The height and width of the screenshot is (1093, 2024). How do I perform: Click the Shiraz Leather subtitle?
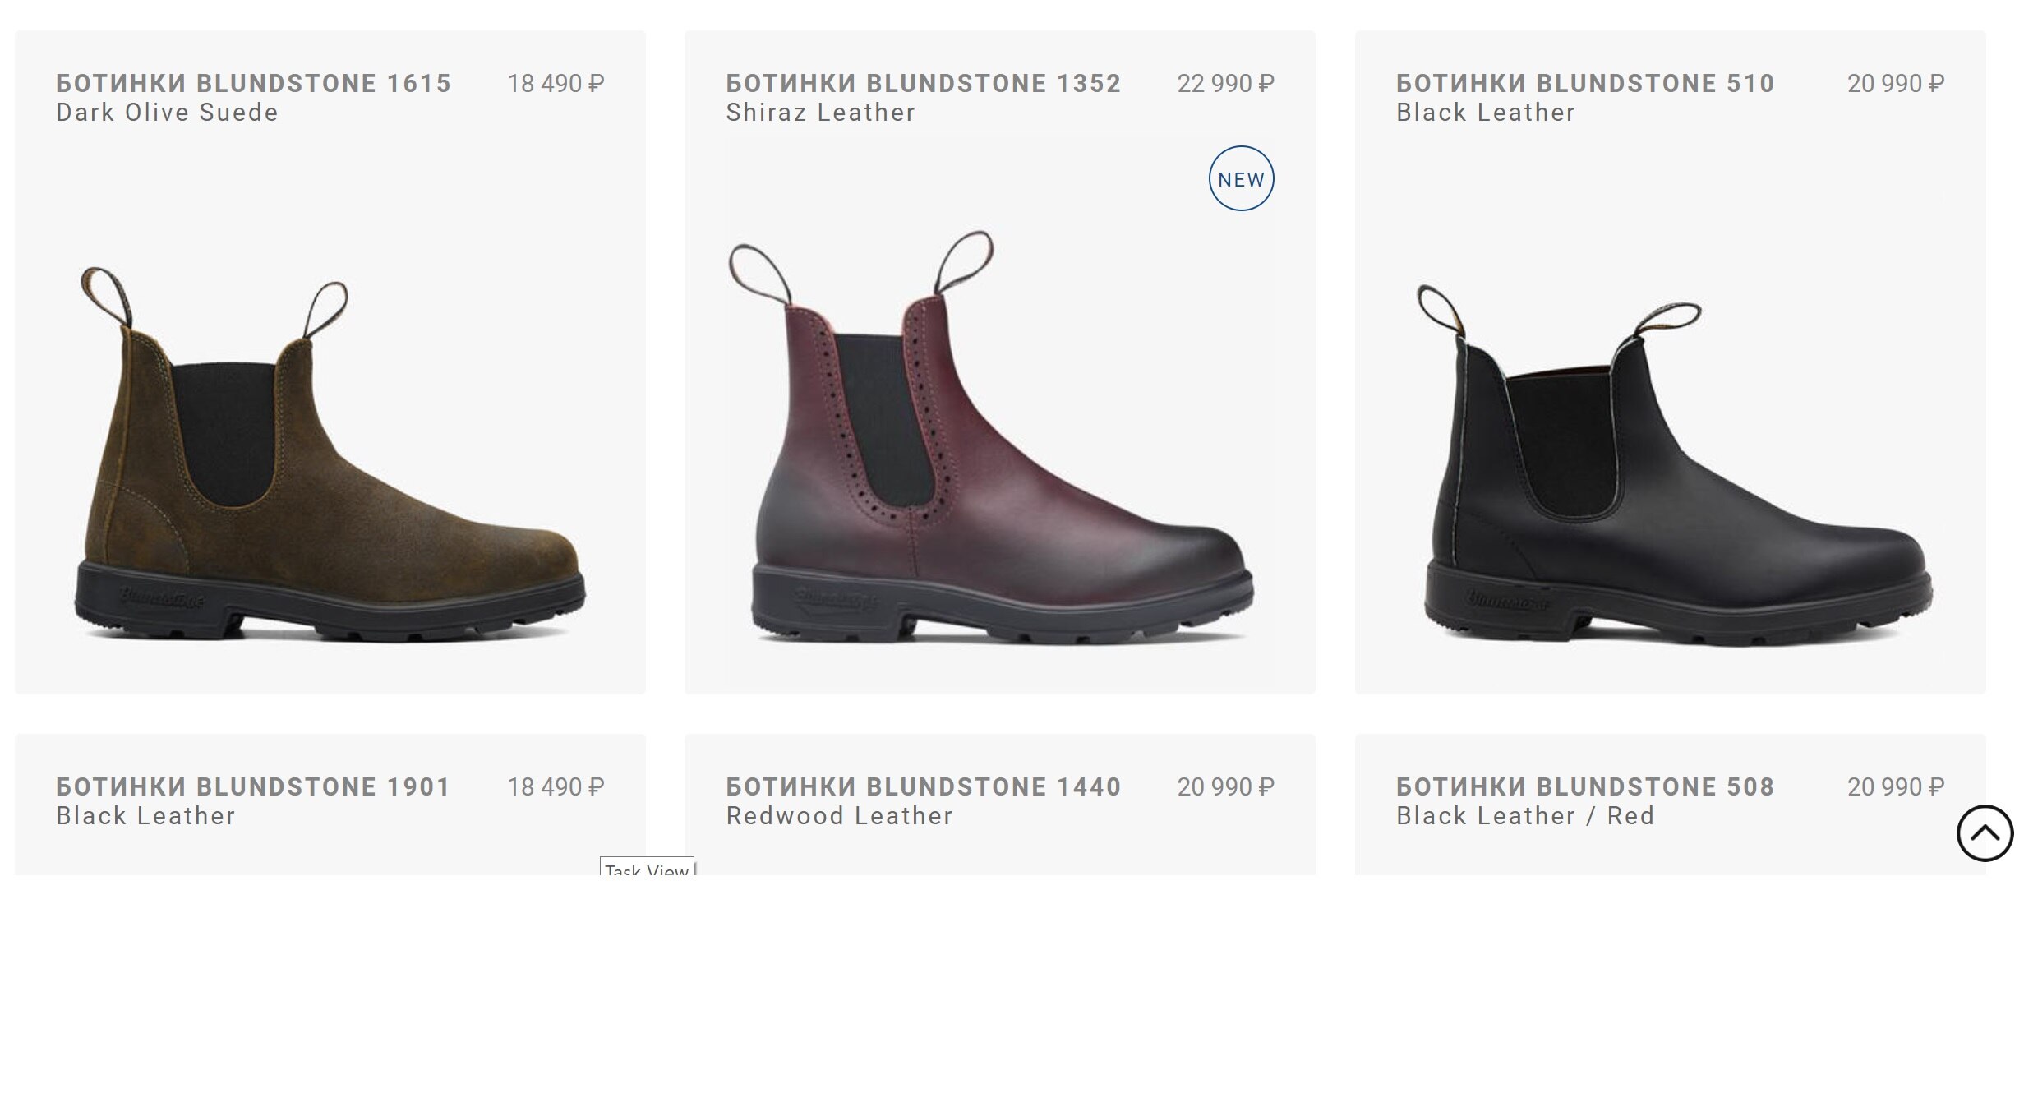click(820, 113)
